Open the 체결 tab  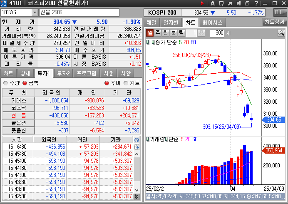(151, 22)
